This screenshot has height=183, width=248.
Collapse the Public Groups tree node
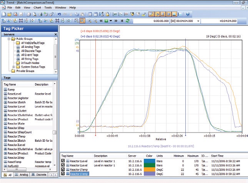[8, 39]
